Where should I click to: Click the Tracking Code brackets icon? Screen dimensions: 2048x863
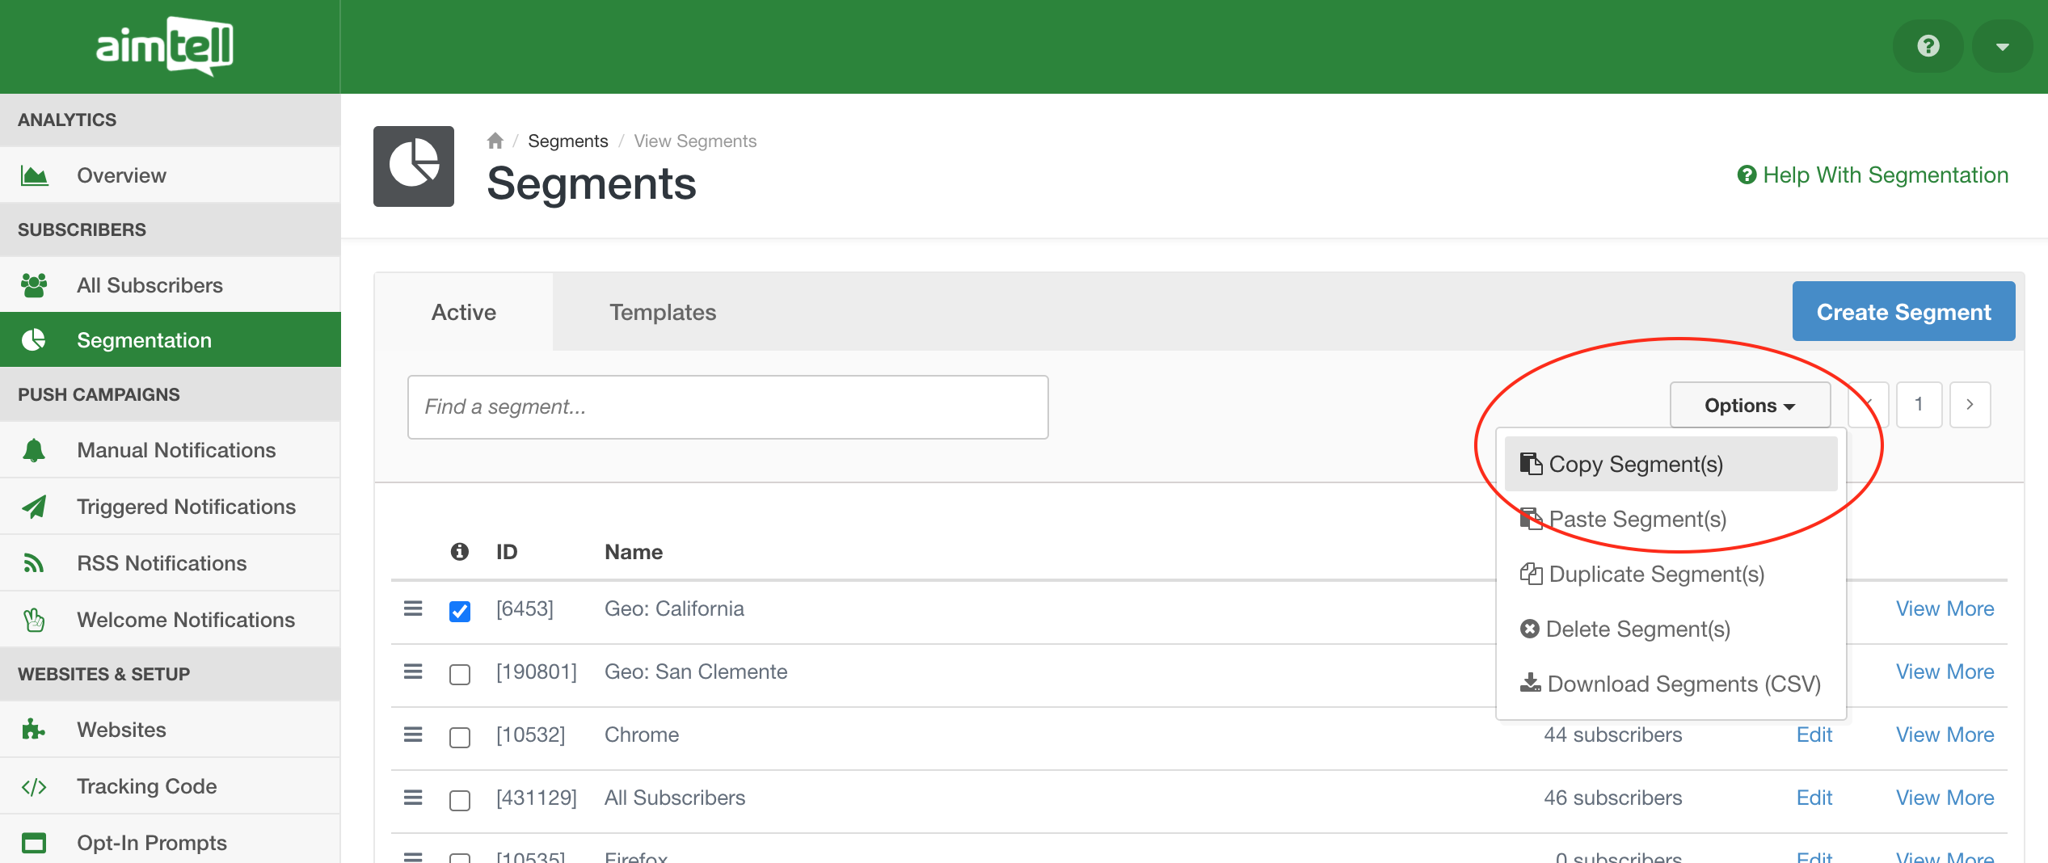coord(34,786)
